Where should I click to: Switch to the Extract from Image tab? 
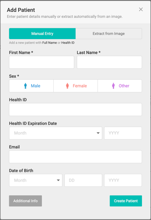[109, 34]
